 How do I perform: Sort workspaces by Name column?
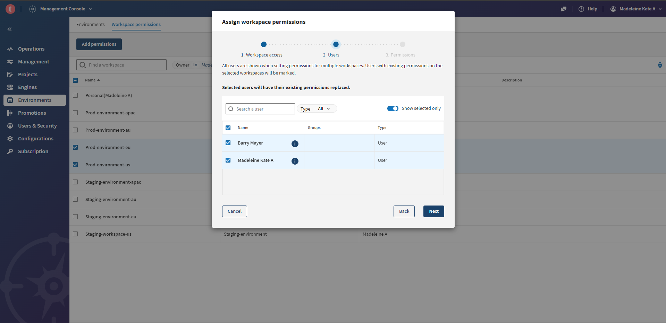[92, 80]
